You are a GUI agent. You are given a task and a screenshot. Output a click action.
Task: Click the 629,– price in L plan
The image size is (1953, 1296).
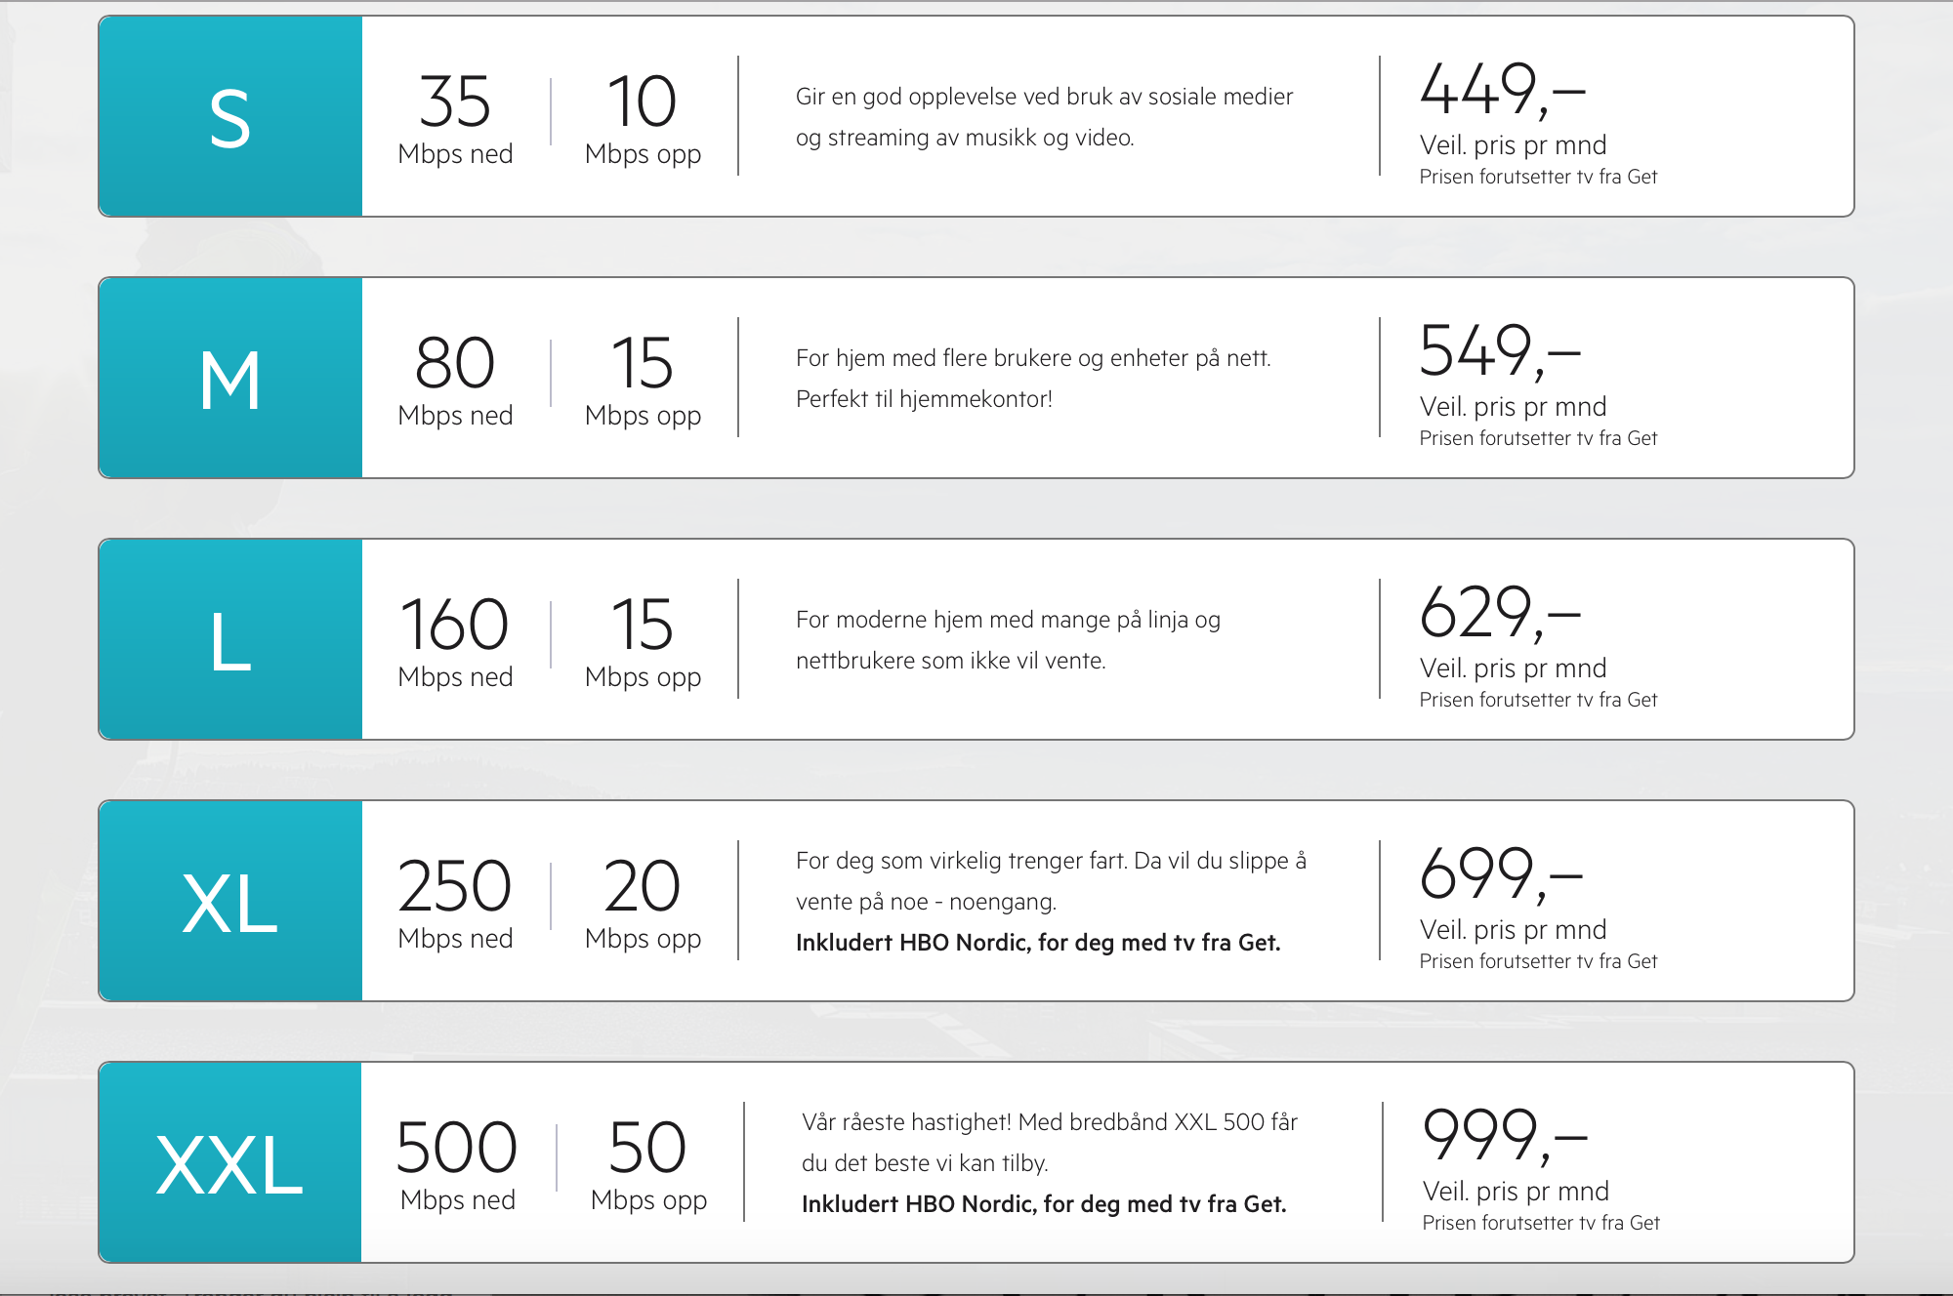(1501, 613)
